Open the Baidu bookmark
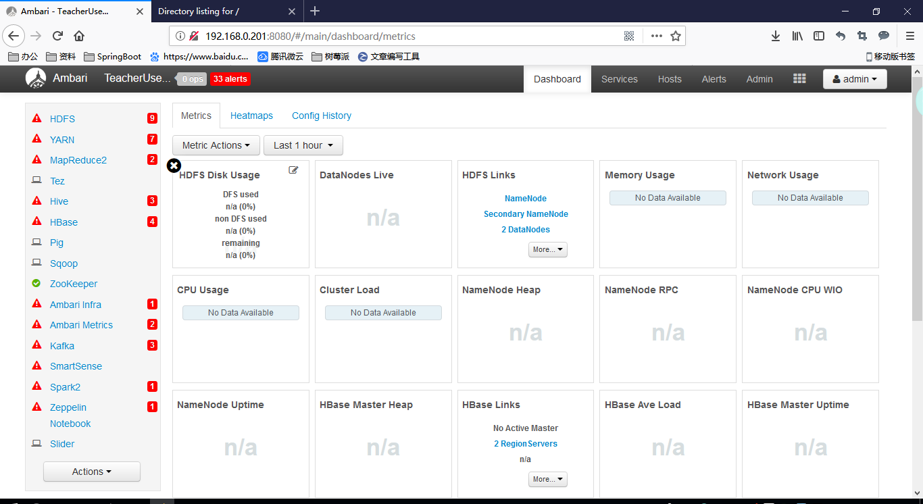Viewport: 923px width, 504px height. [199, 57]
